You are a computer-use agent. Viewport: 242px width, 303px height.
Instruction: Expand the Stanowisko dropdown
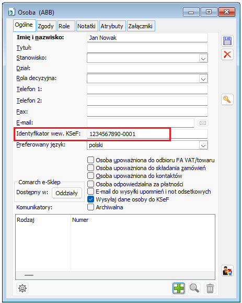coord(203,58)
